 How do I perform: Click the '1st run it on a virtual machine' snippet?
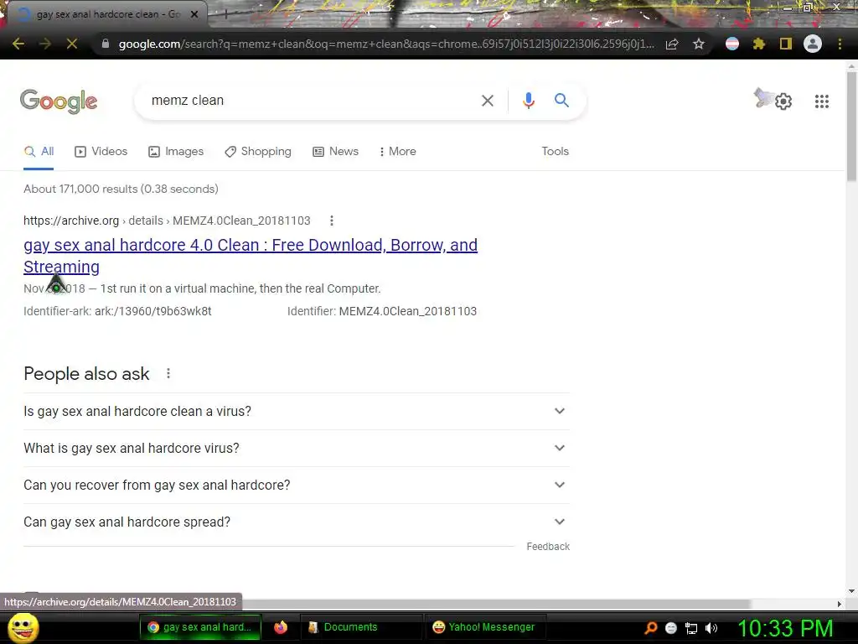240,288
